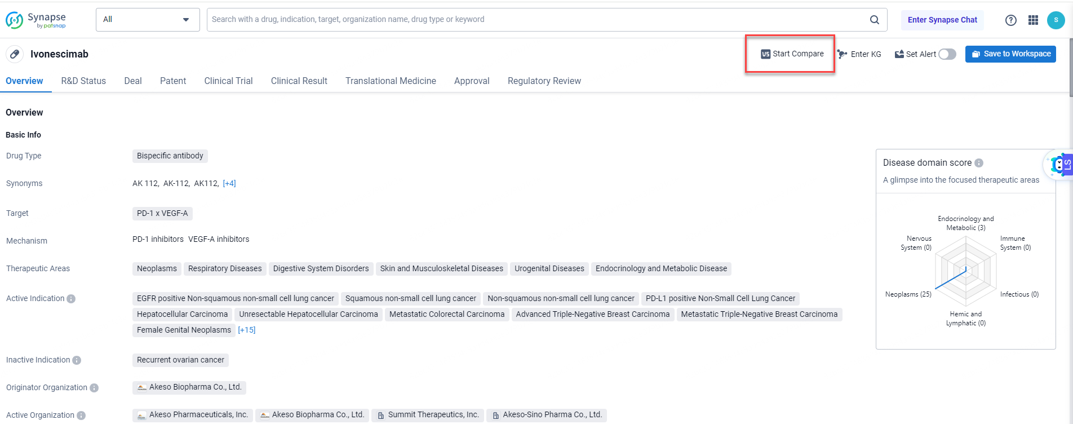Expand the +15 more active indications
The width and height of the screenshot is (1073, 424).
point(247,330)
